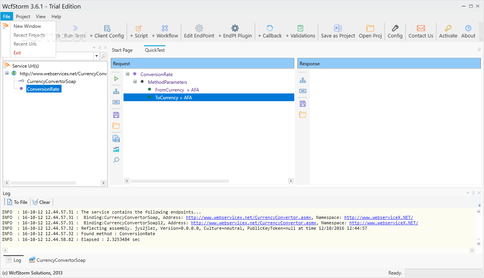
Task: Switch to the Start Page tab
Action: pyautogui.click(x=122, y=50)
